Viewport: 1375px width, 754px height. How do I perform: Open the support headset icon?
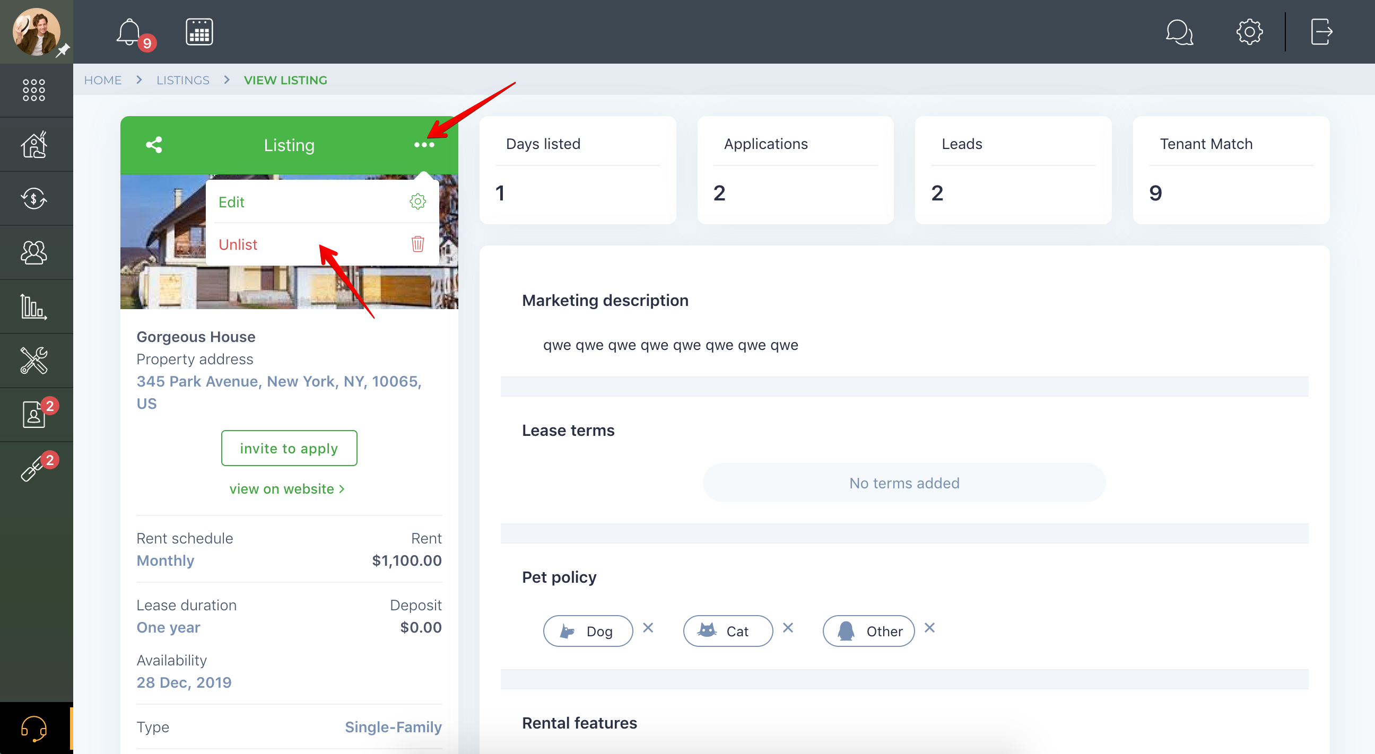[34, 728]
